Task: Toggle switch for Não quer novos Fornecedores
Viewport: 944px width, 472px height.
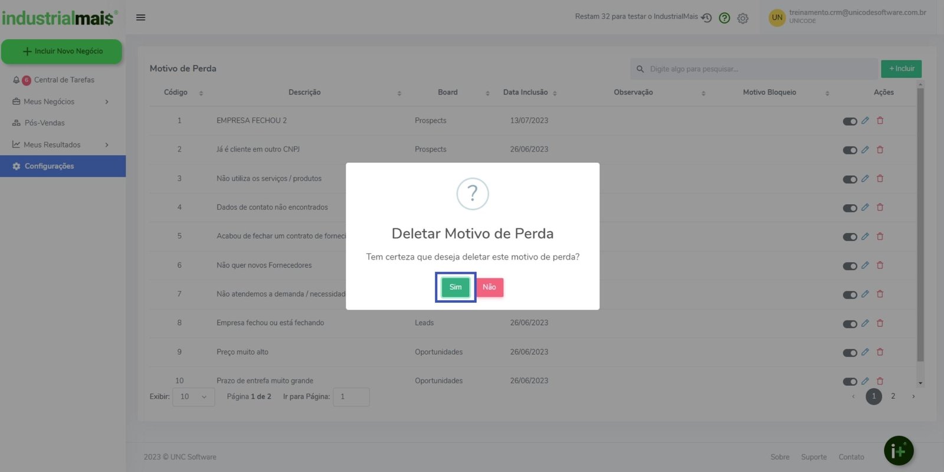Action: pos(850,266)
